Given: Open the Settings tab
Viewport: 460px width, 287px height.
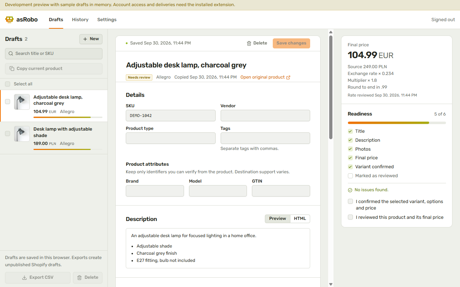Looking at the screenshot, I should (107, 20).
